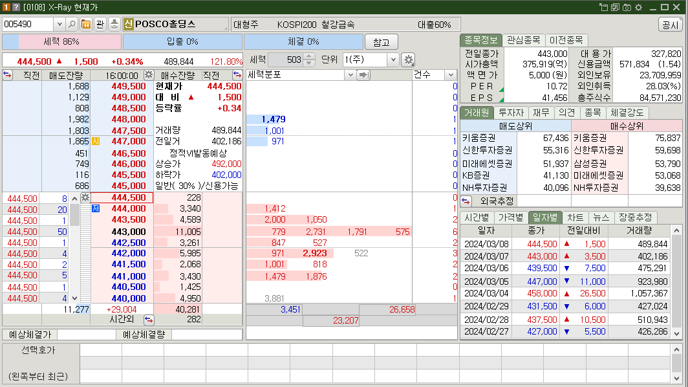Open the 뉴스 tab

point(601,217)
